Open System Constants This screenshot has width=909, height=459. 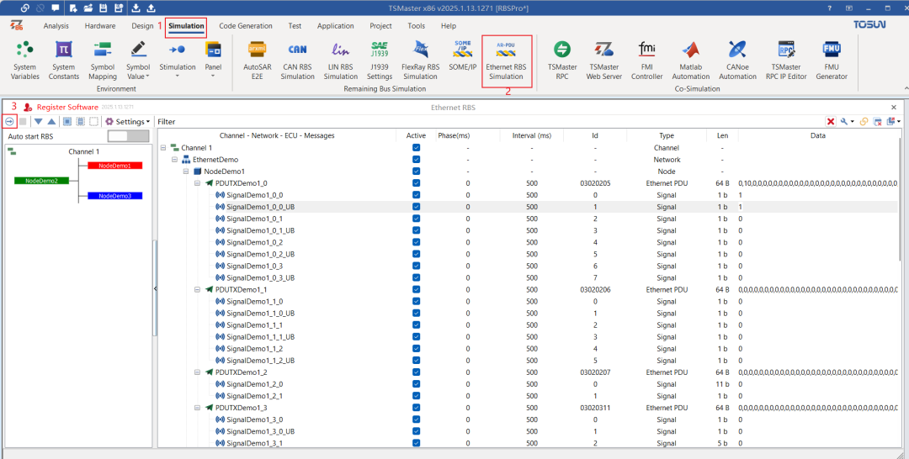(63, 61)
